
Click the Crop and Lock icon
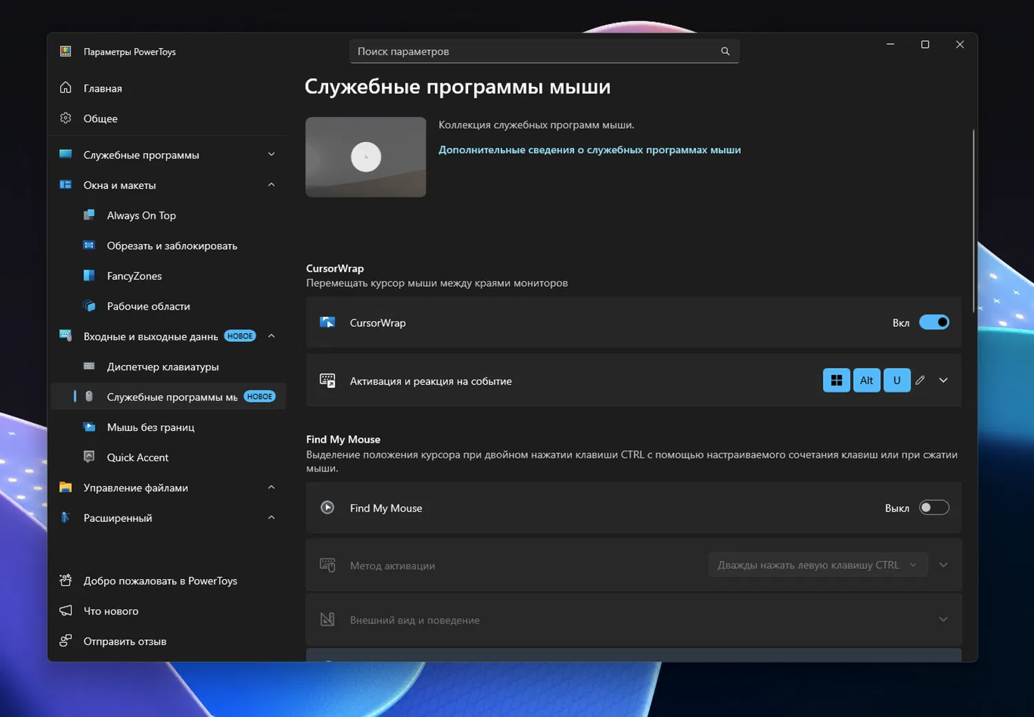(x=89, y=245)
